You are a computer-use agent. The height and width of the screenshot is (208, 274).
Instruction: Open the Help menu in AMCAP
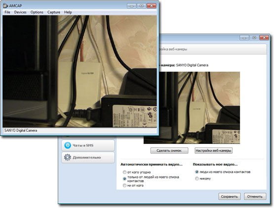point(68,12)
